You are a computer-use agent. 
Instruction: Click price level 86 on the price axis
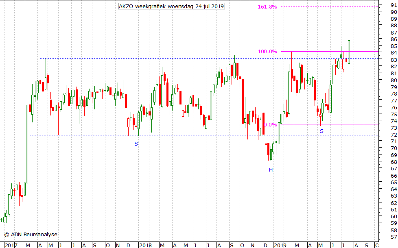click(x=394, y=39)
